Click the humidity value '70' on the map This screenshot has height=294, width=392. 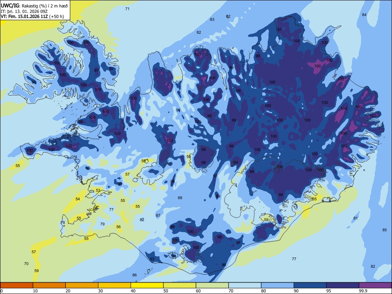(26, 263)
